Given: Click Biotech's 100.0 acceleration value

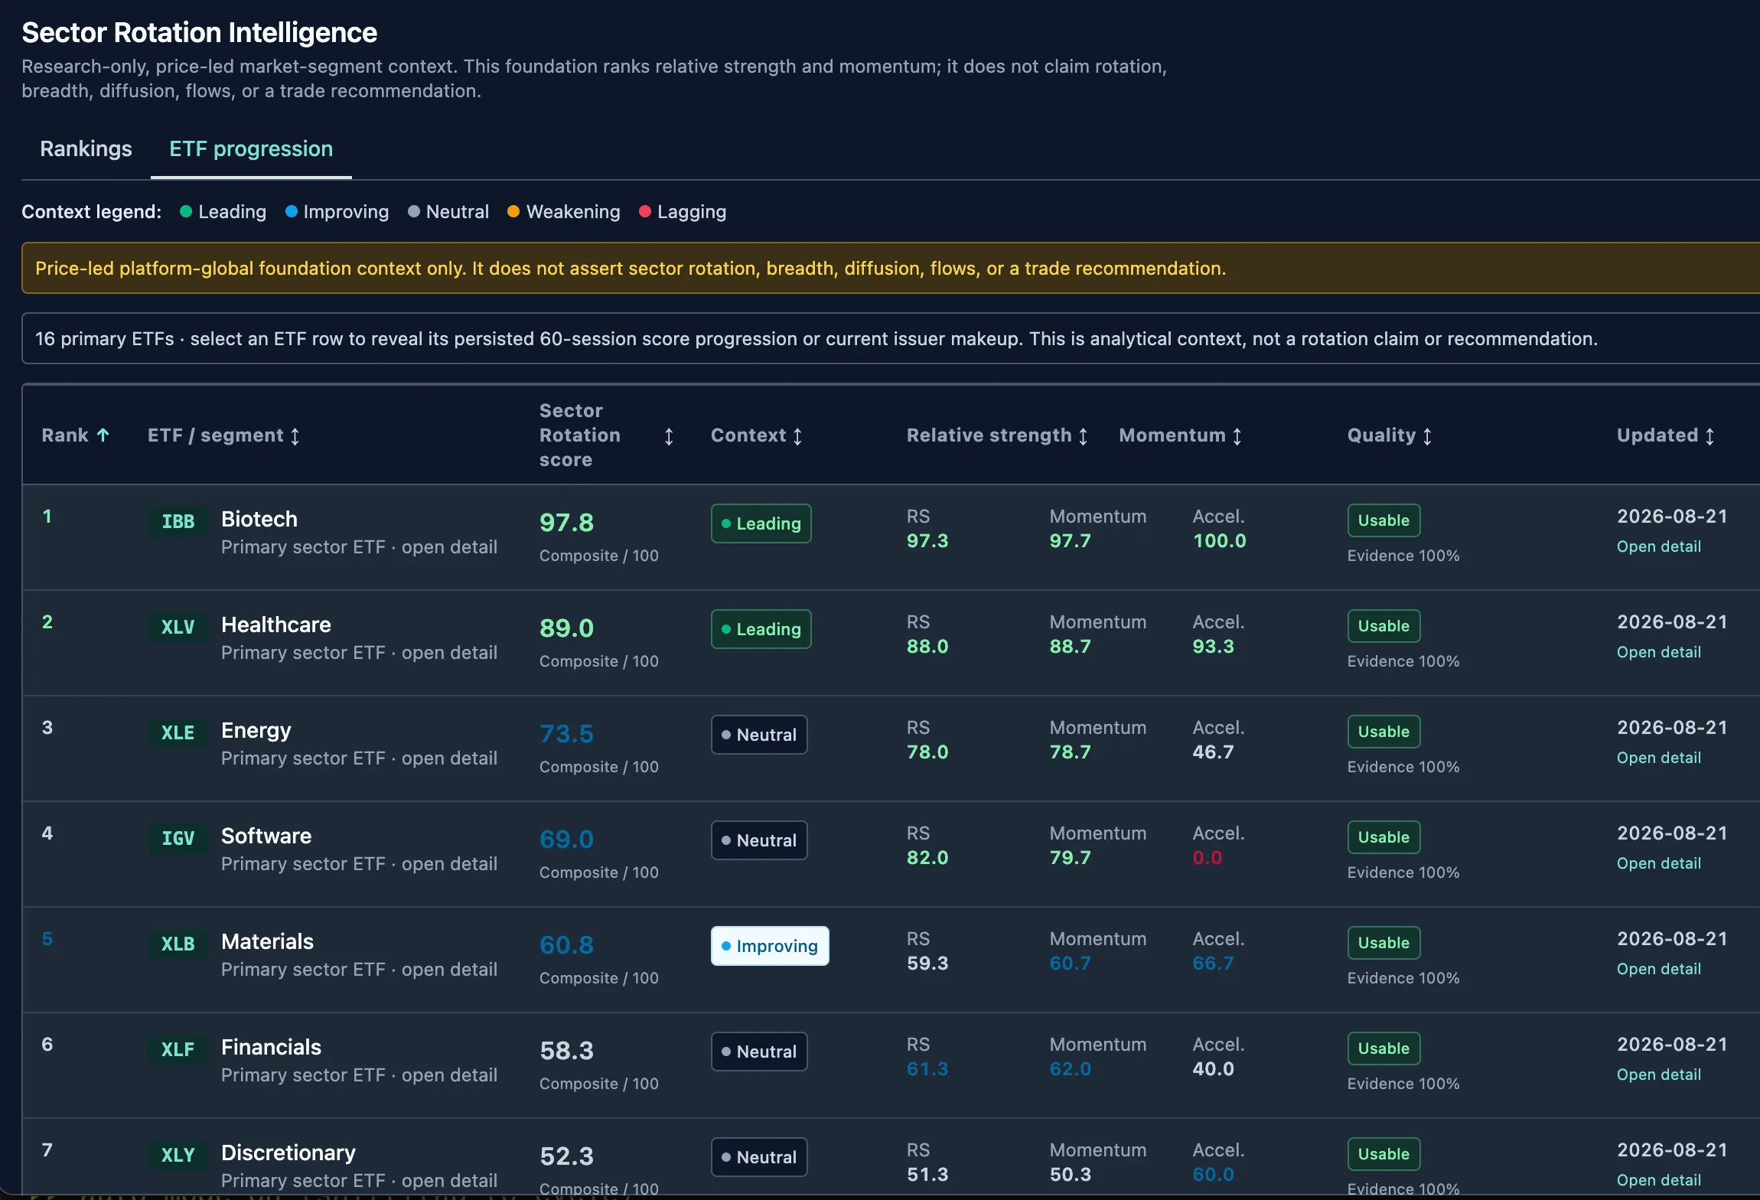Looking at the screenshot, I should coord(1220,541).
